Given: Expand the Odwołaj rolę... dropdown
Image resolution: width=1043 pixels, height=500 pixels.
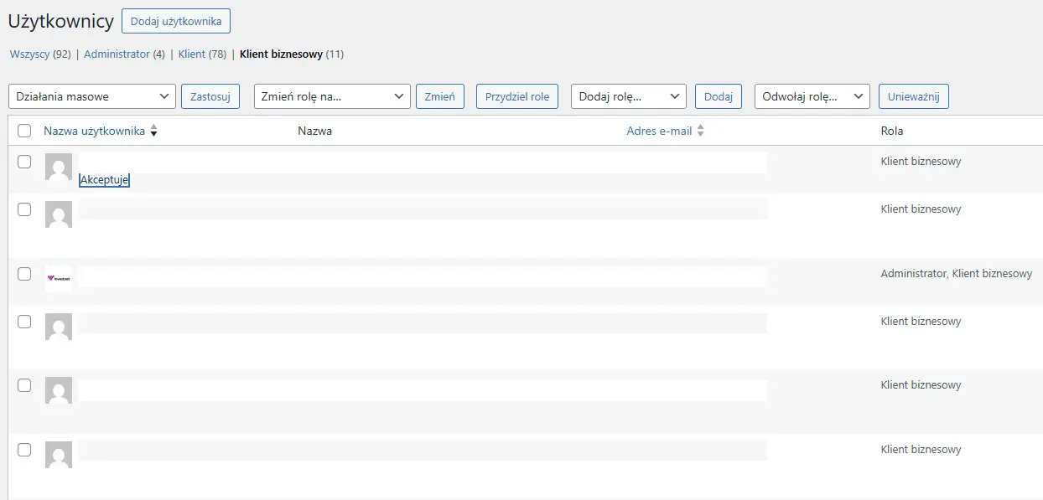Looking at the screenshot, I should point(812,96).
